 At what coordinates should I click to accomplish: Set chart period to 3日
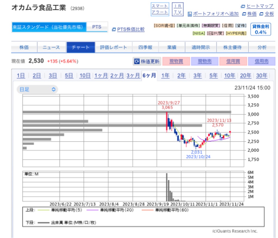pos(53,76)
